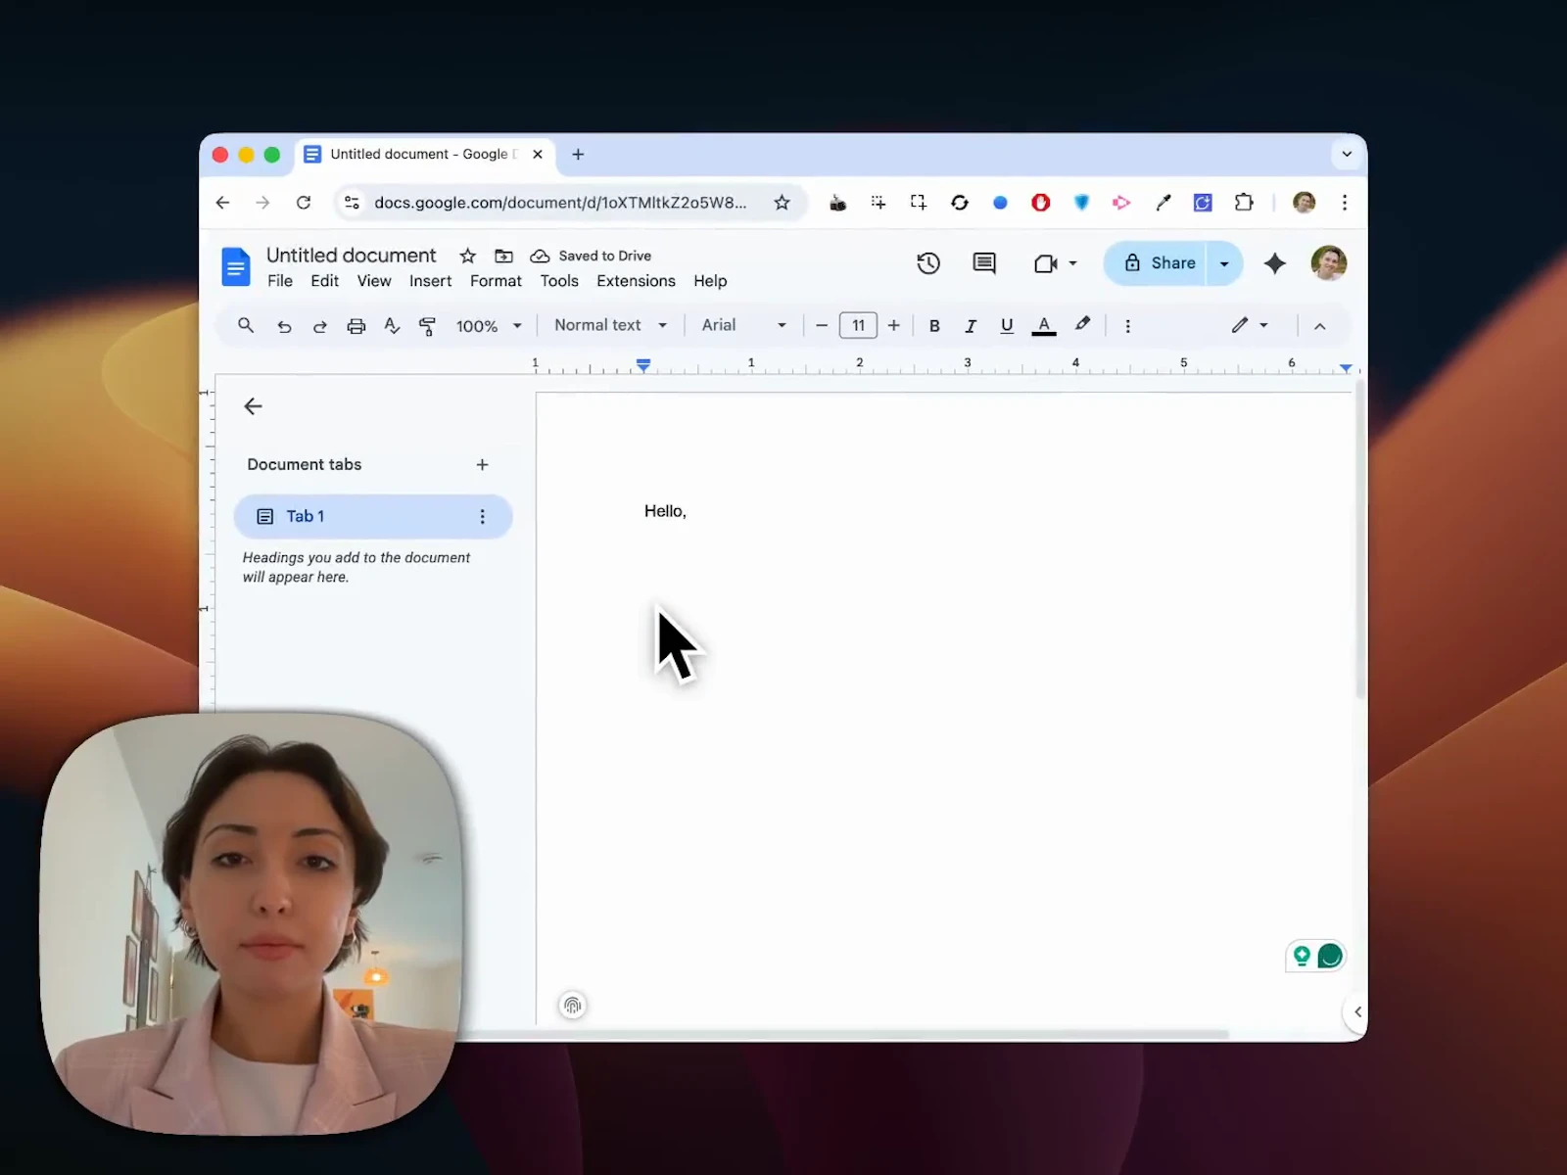The width and height of the screenshot is (1567, 1175).
Task: Click the Redo icon
Action: (319, 326)
